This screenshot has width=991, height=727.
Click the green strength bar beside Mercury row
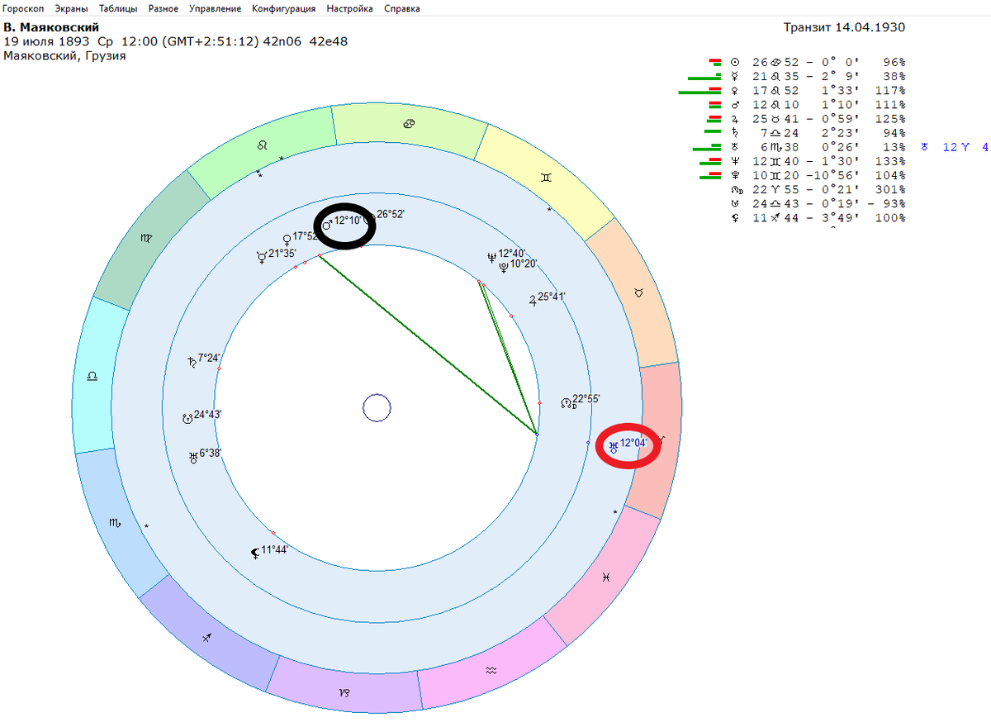pyautogui.click(x=705, y=78)
